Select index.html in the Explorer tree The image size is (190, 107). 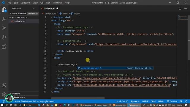coord(24,21)
